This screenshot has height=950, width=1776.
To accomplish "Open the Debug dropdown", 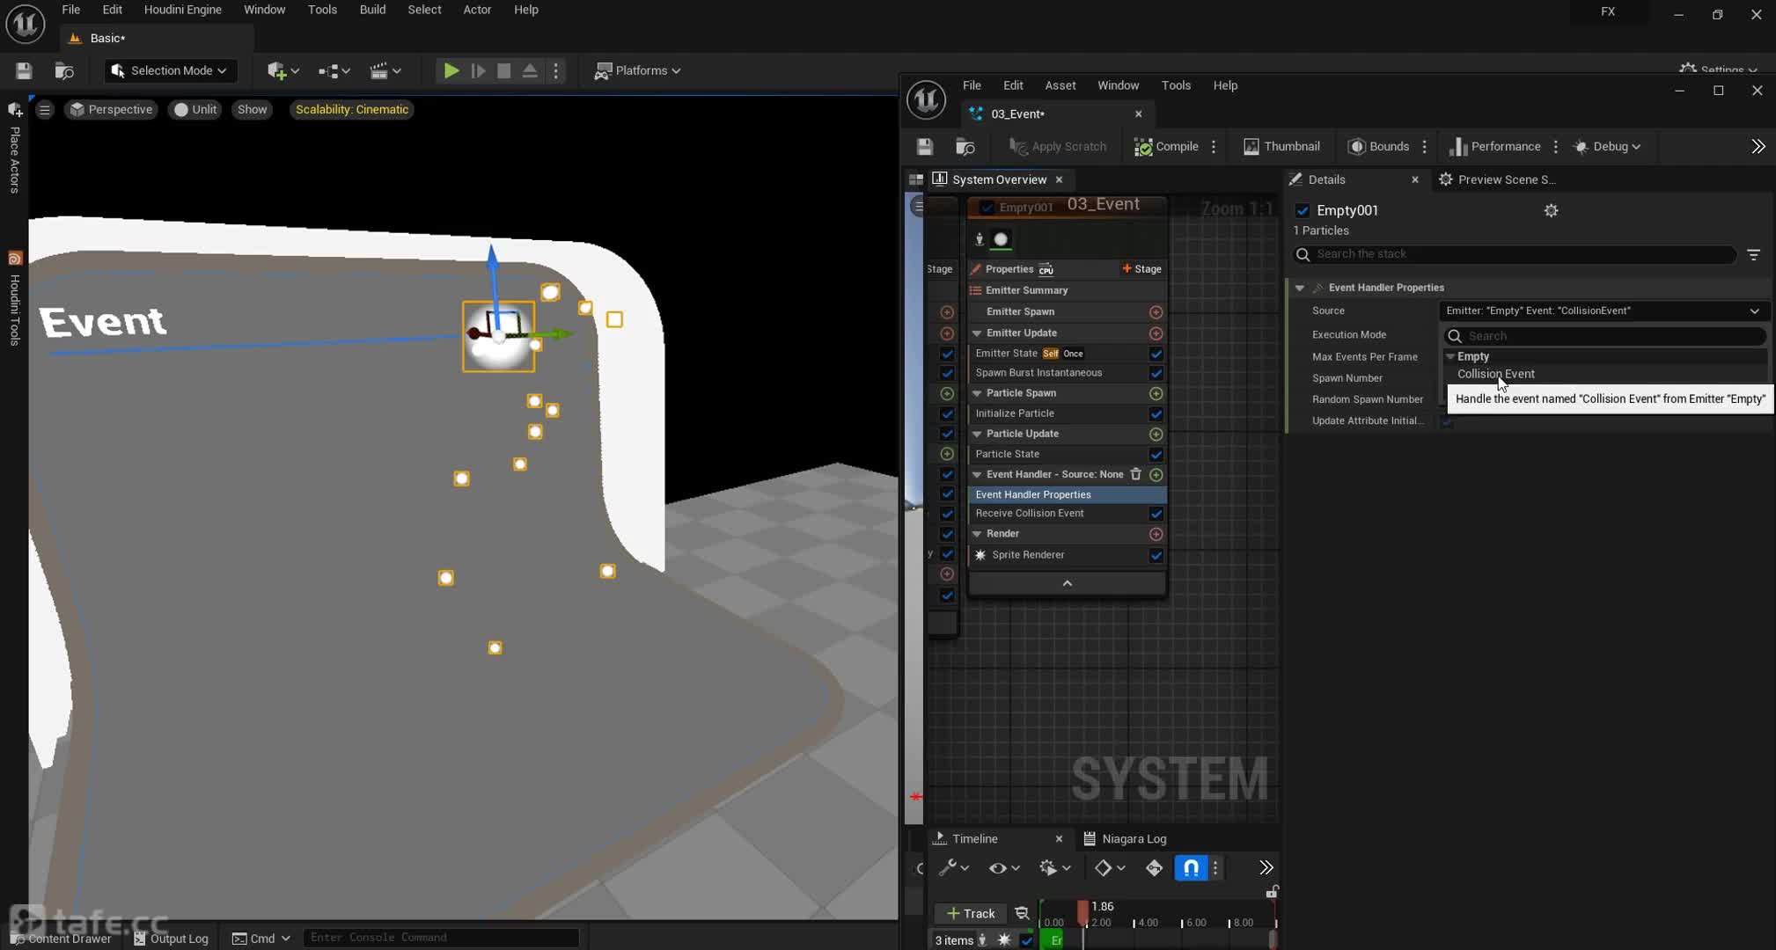I will (1607, 146).
